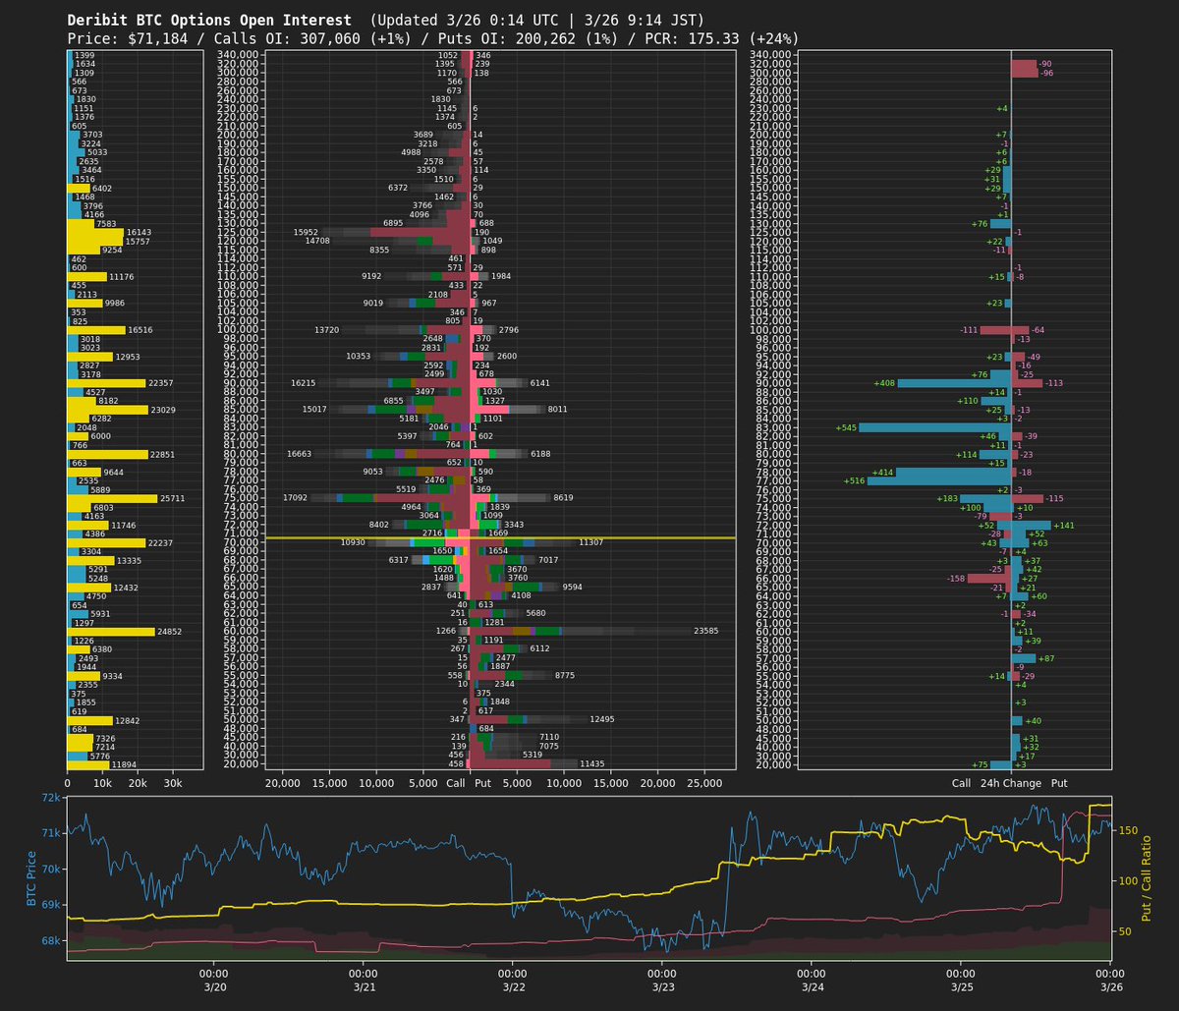1179x1011 pixels.
Task: Select the put value '12495' at strike 50,000
Action: pyautogui.click(x=602, y=720)
